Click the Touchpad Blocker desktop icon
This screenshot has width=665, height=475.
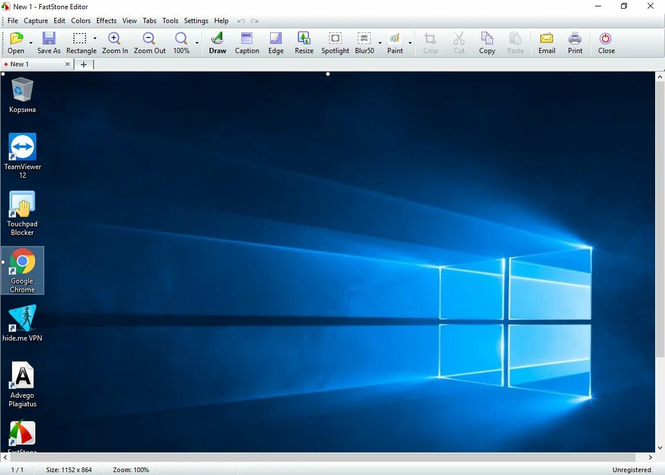tap(22, 214)
